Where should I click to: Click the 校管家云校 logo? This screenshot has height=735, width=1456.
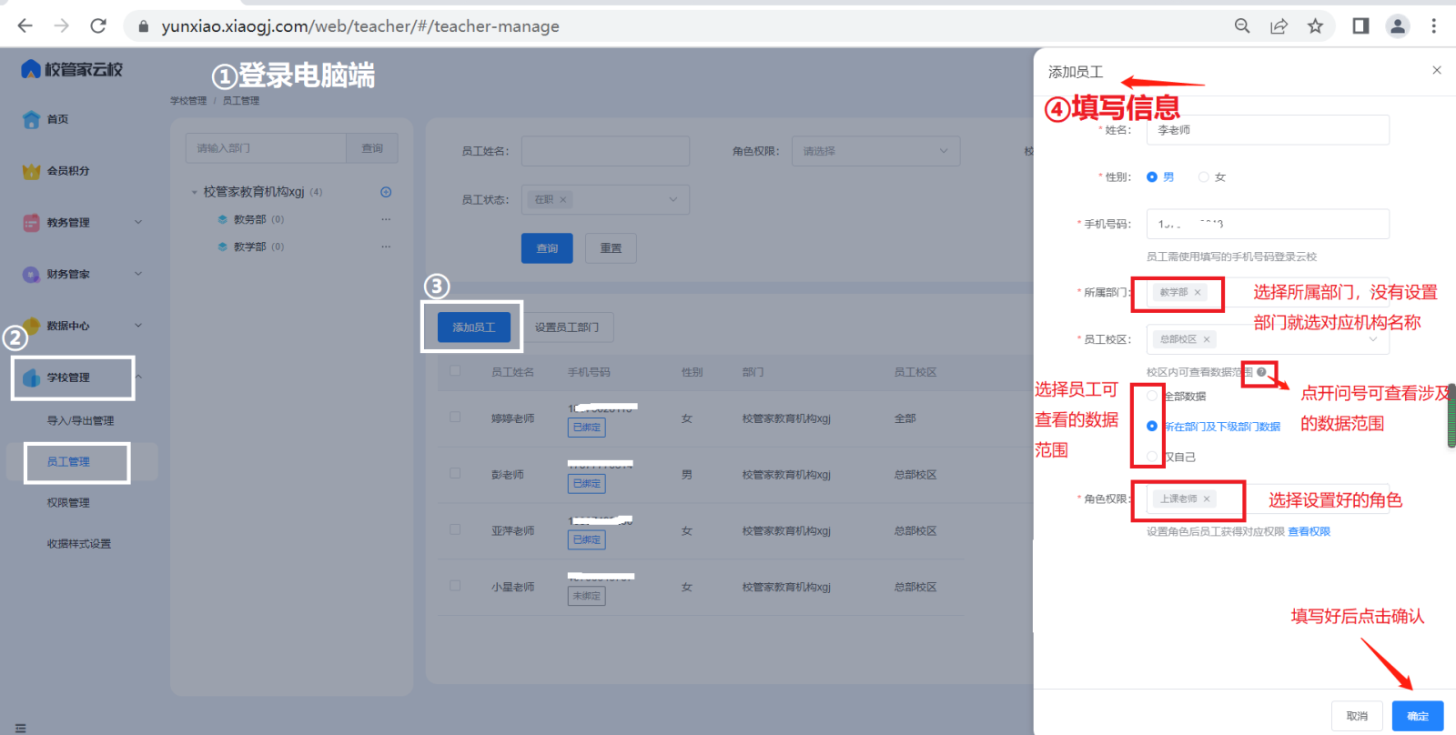[72, 69]
